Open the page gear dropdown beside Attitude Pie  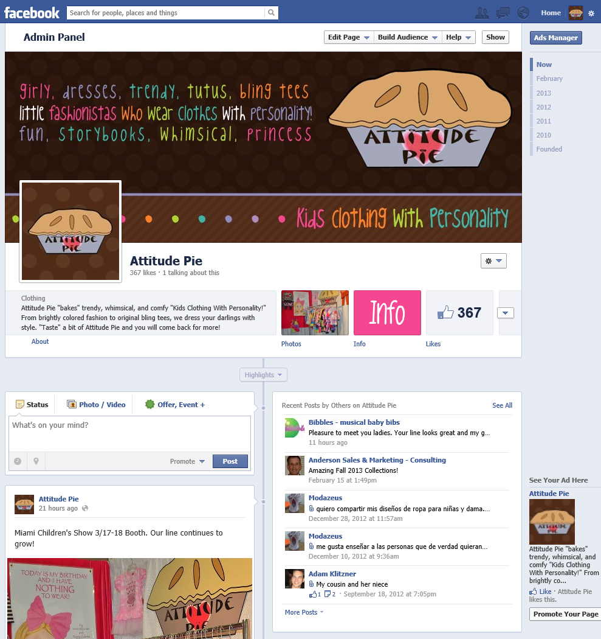point(493,261)
